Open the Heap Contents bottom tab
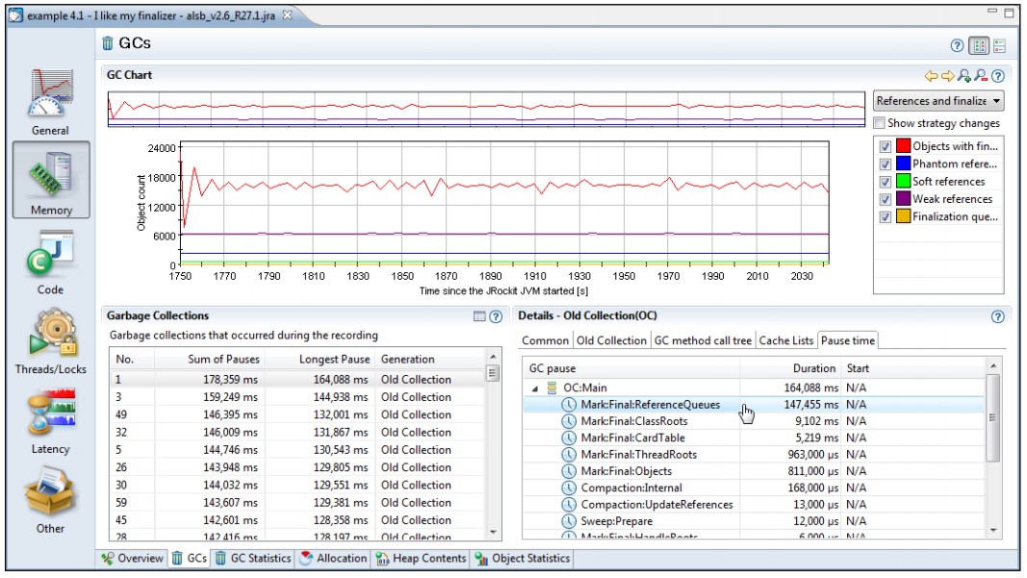1027x578 pixels. (422, 559)
